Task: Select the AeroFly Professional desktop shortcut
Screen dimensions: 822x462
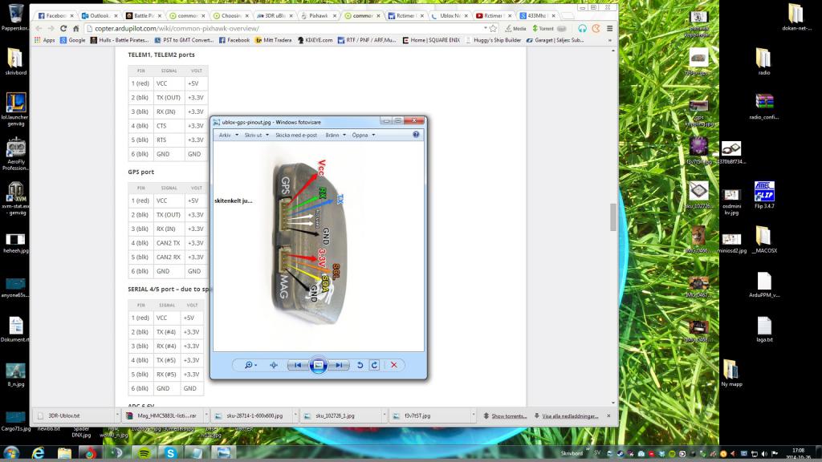Action: 16,154
